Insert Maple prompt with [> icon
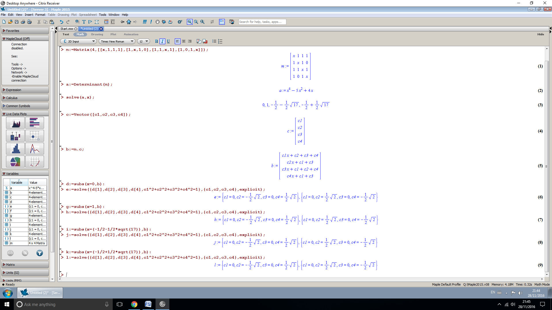This screenshot has width=552, height=310. 90,22
